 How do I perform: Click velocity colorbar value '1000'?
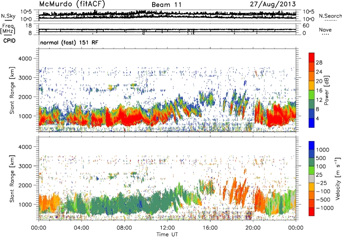(323, 150)
